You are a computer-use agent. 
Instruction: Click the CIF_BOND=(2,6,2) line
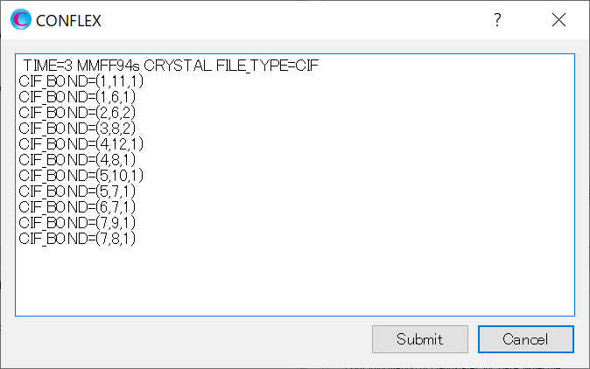point(77,113)
